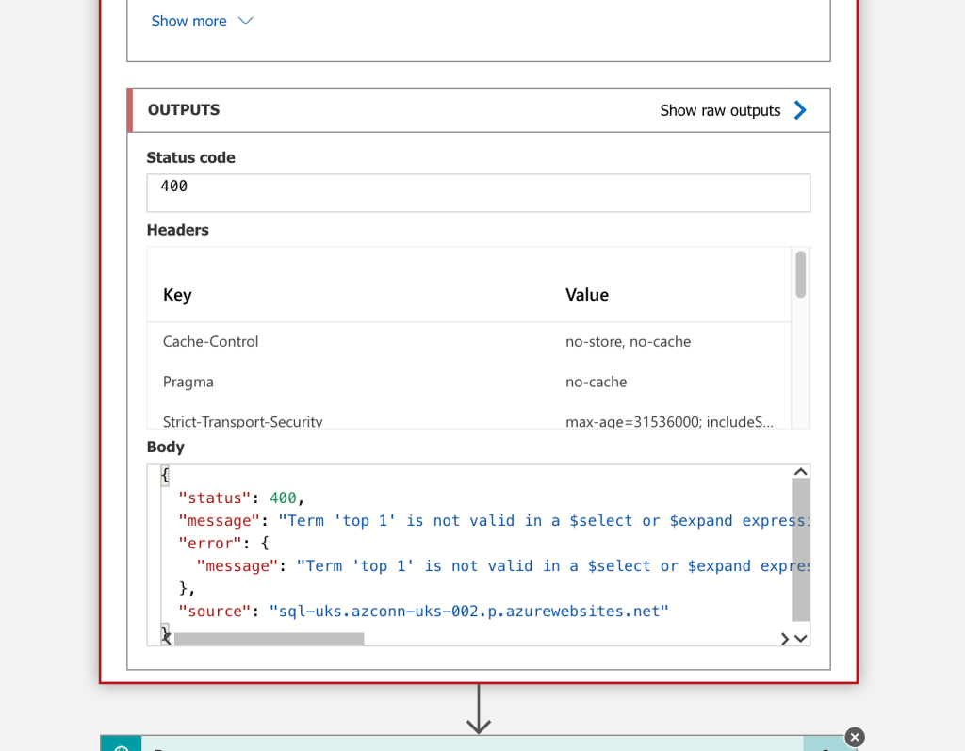Image resolution: width=965 pixels, height=751 pixels.
Task: Click the Body scroll right arrow
Action: click(785, 639)
